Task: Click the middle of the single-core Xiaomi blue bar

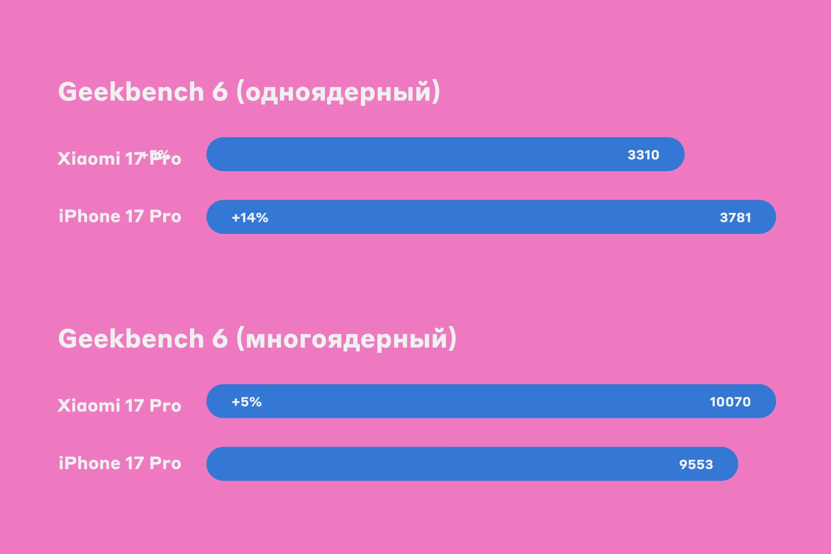Action: pyautogui.click(x=445, y=154)
